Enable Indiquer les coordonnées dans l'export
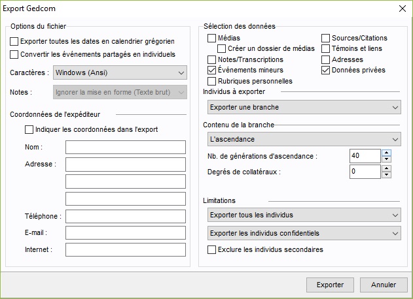This screenshot has width=413, height=299. [x=29, y=129]
